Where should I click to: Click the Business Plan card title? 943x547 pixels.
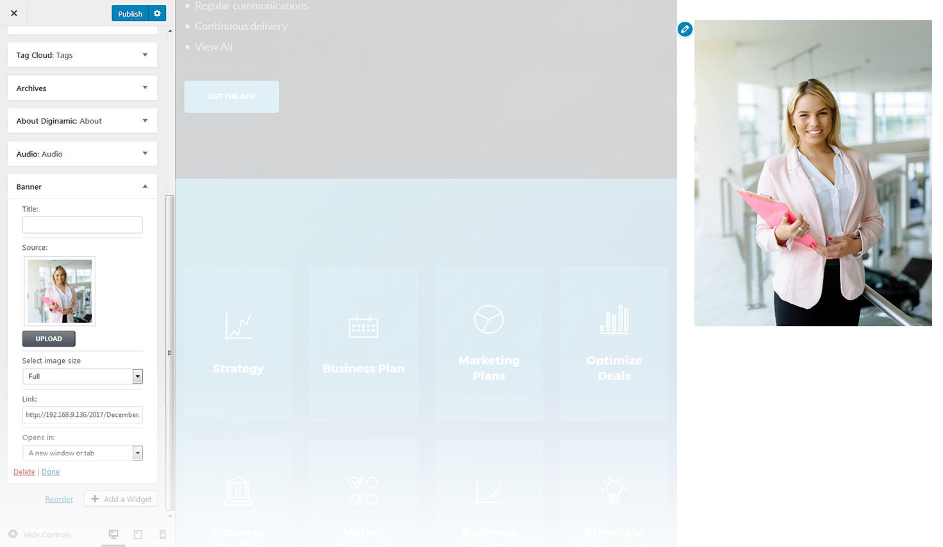(x=363, y=368)
